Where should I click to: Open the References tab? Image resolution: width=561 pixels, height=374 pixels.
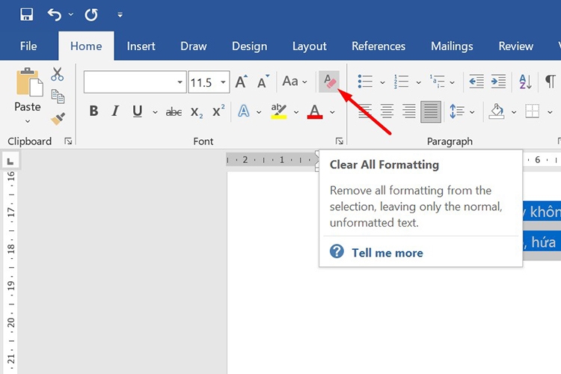378,46
